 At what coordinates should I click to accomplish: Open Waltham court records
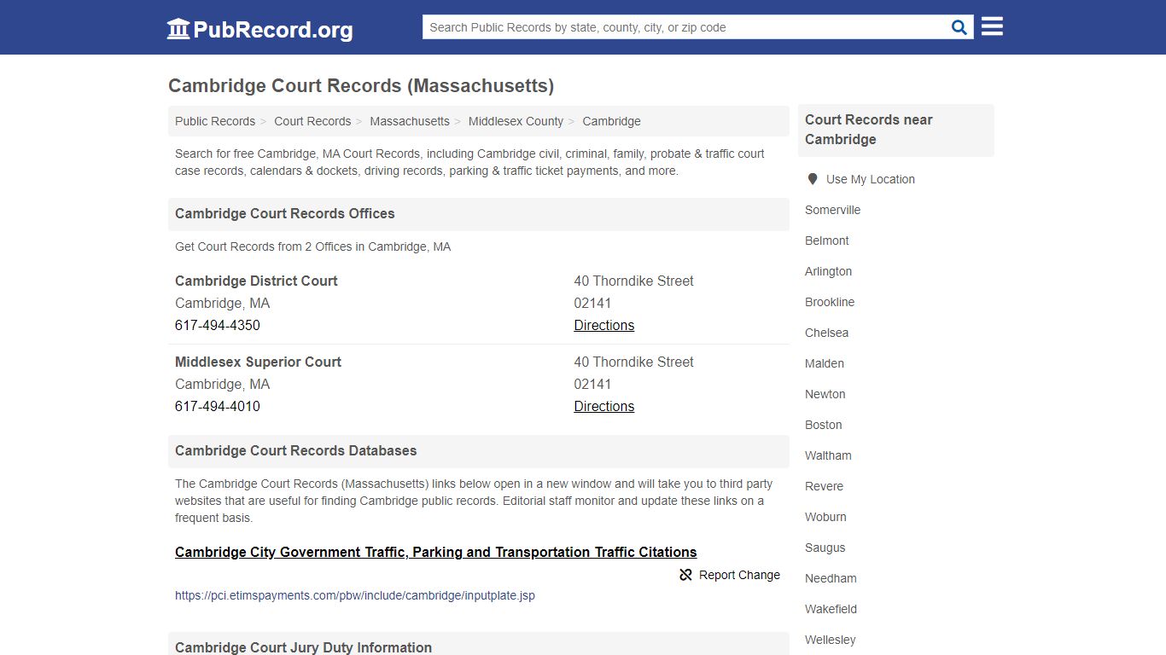pyautogui.click(x=828, y=455)
